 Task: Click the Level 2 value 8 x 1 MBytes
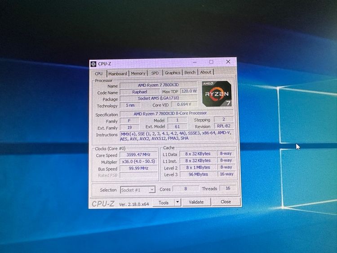click(x=198, y=167)
